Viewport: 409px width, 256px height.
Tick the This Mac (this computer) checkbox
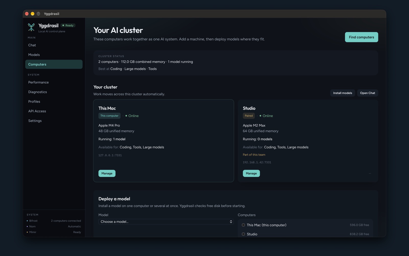243,225
